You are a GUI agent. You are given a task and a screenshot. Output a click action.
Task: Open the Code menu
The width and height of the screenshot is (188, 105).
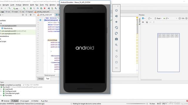pyautogui.click(x=12, y=5)
